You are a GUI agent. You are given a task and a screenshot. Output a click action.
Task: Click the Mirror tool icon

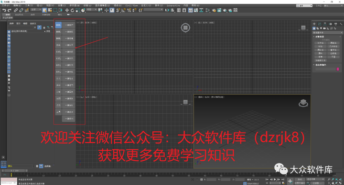pyautogui.click(x=167, y=10)
